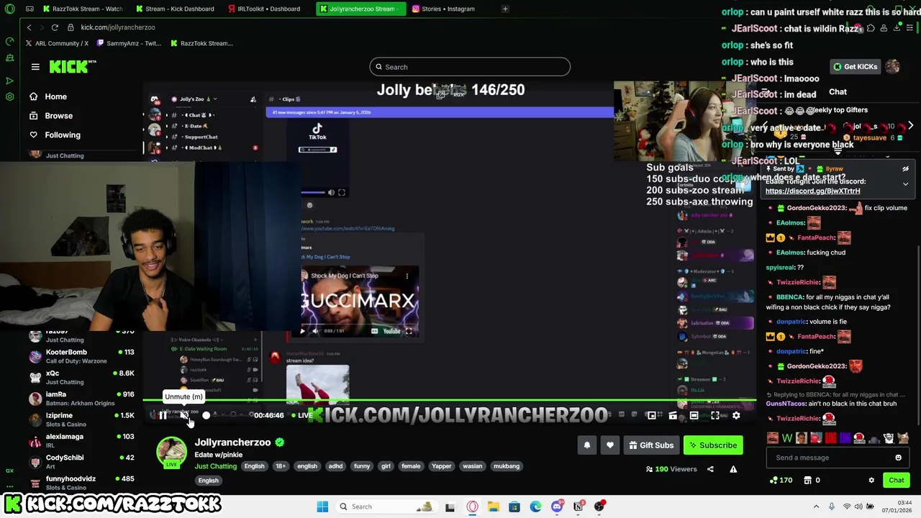Open iamRa channel in sidebar
The width and height of the screenshot is (921, 518).
coord(81,399)
